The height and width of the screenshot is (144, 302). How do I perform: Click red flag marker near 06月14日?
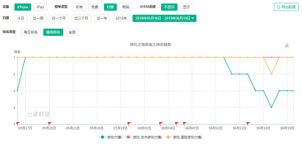click(248, 123)
